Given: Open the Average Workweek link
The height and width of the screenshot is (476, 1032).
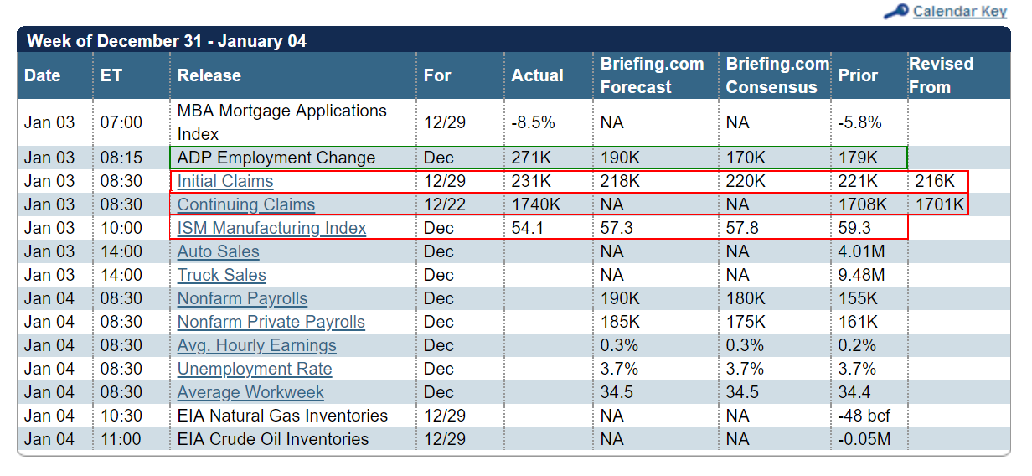Looking at the screenshot, I should (250, 392).
